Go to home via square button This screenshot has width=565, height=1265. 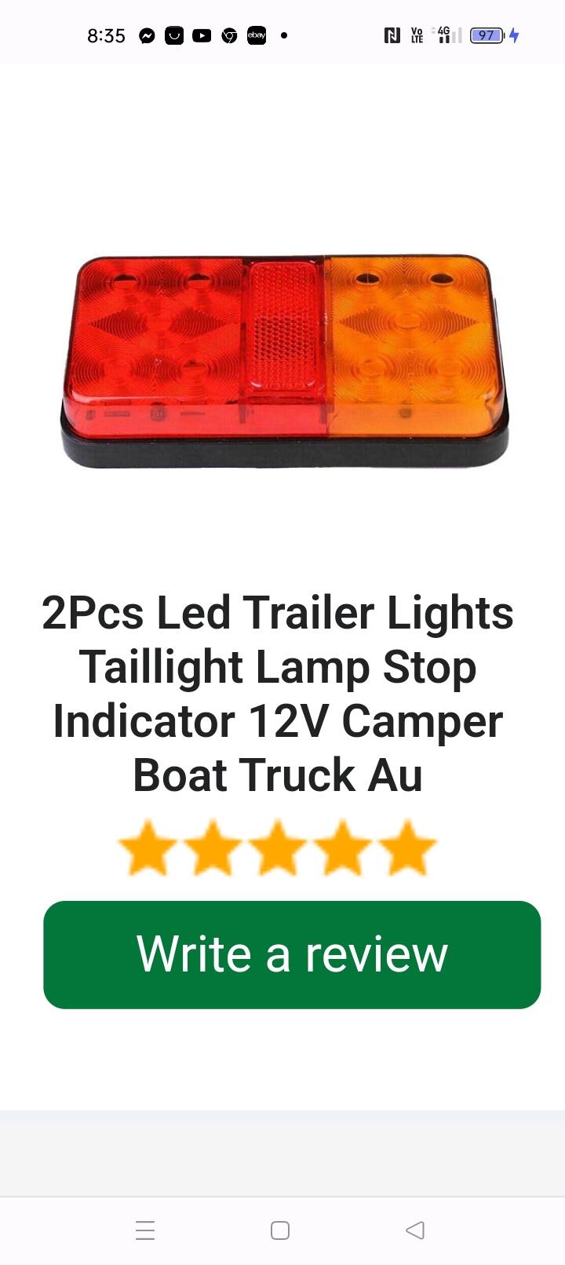280,1230
